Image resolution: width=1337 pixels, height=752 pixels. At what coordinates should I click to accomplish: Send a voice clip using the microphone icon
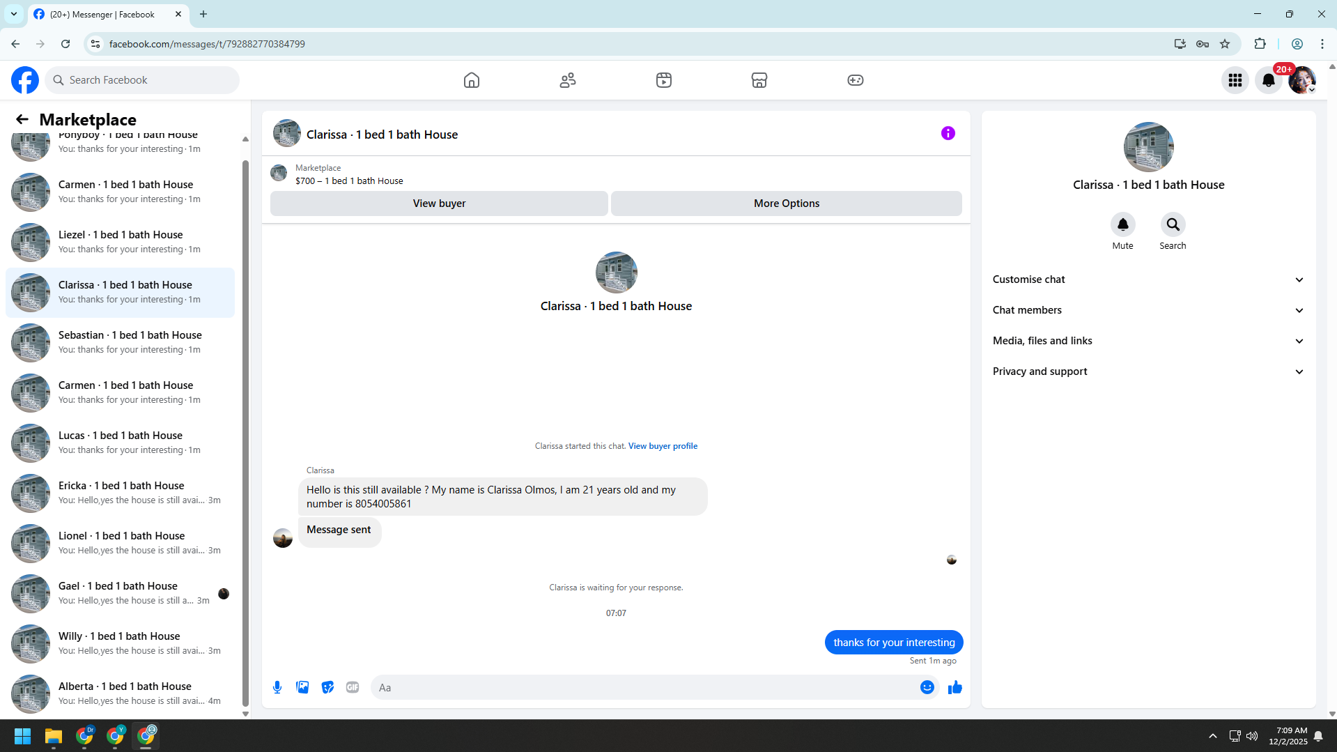(x=277, y=687)
